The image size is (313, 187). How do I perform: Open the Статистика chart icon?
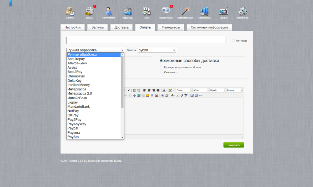coord(204,11)
